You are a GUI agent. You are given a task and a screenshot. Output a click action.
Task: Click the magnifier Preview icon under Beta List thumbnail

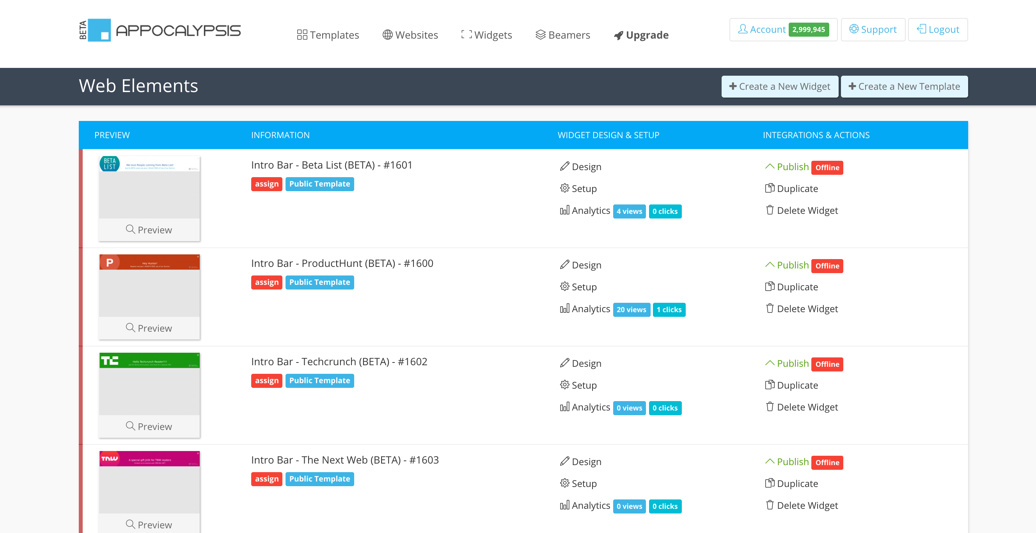click(130, 229)
